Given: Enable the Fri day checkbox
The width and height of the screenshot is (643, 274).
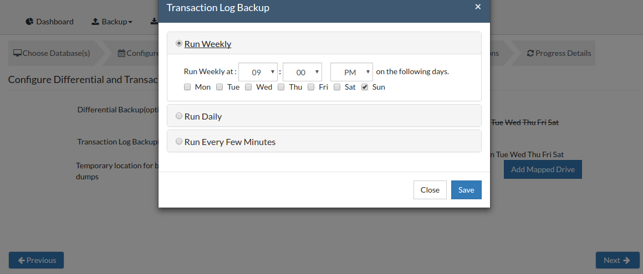Looking at the screenshot, I should [x=312, y=87].
